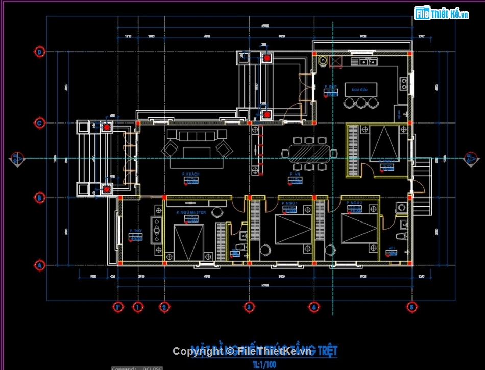Pick grid axis bubble B
The width and height of the screenshot is (485, 370).
[39, 197]
